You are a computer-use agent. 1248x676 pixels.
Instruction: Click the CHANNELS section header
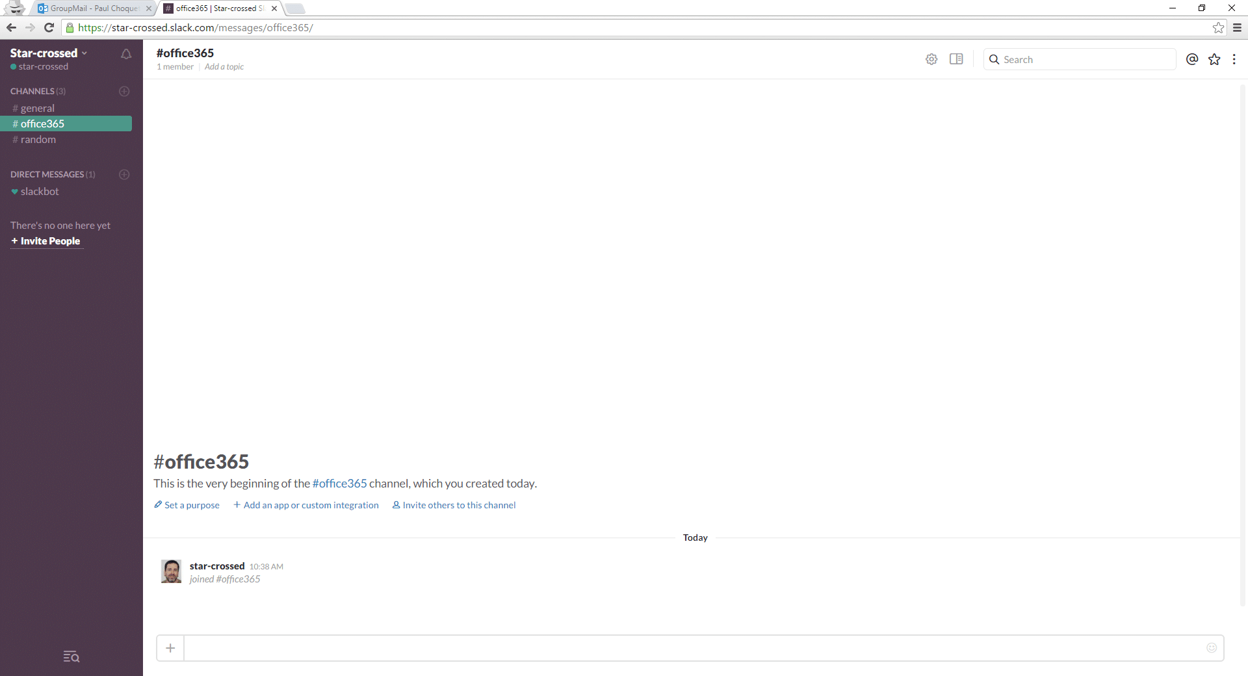38,91
